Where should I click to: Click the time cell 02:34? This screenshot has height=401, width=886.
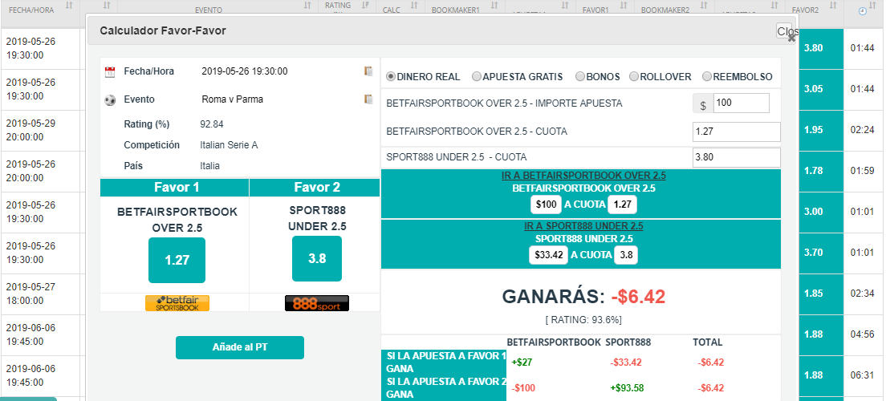pyautogui.click(x=862, y=293)
